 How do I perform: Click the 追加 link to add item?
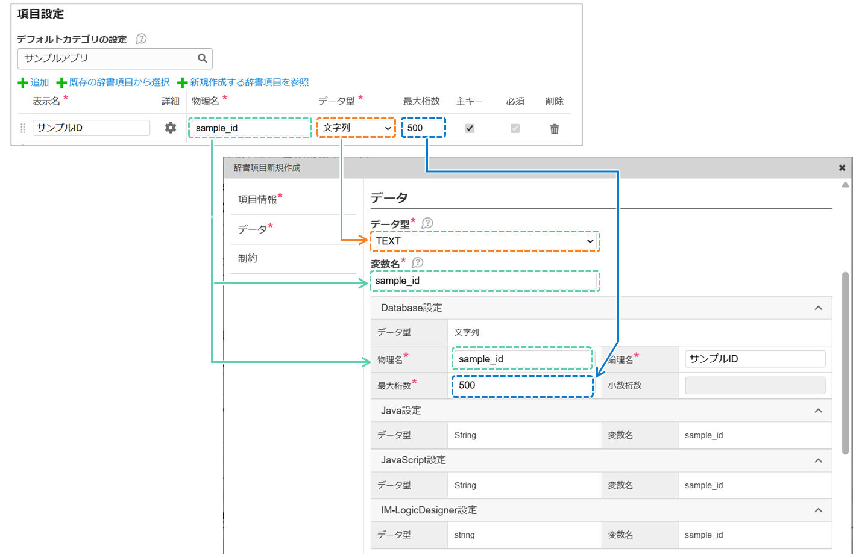tap(34, 82)
